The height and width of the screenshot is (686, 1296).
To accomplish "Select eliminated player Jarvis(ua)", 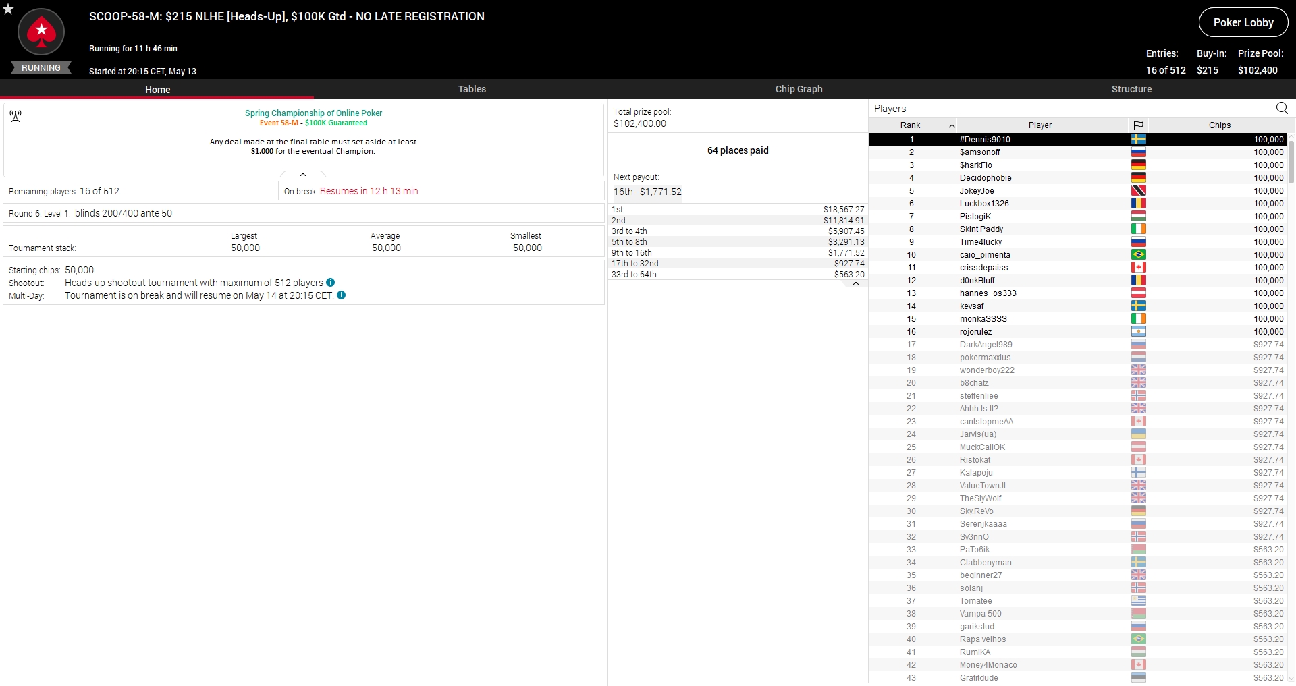I will 1078,434.
